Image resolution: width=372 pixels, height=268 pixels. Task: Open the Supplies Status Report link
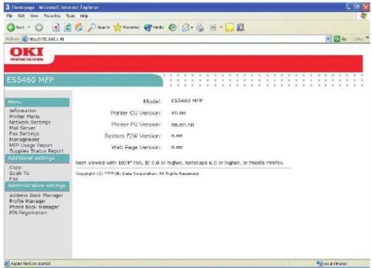[37, 151]
